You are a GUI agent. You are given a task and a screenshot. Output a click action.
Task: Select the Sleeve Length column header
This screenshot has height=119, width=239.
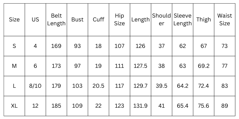183,20
